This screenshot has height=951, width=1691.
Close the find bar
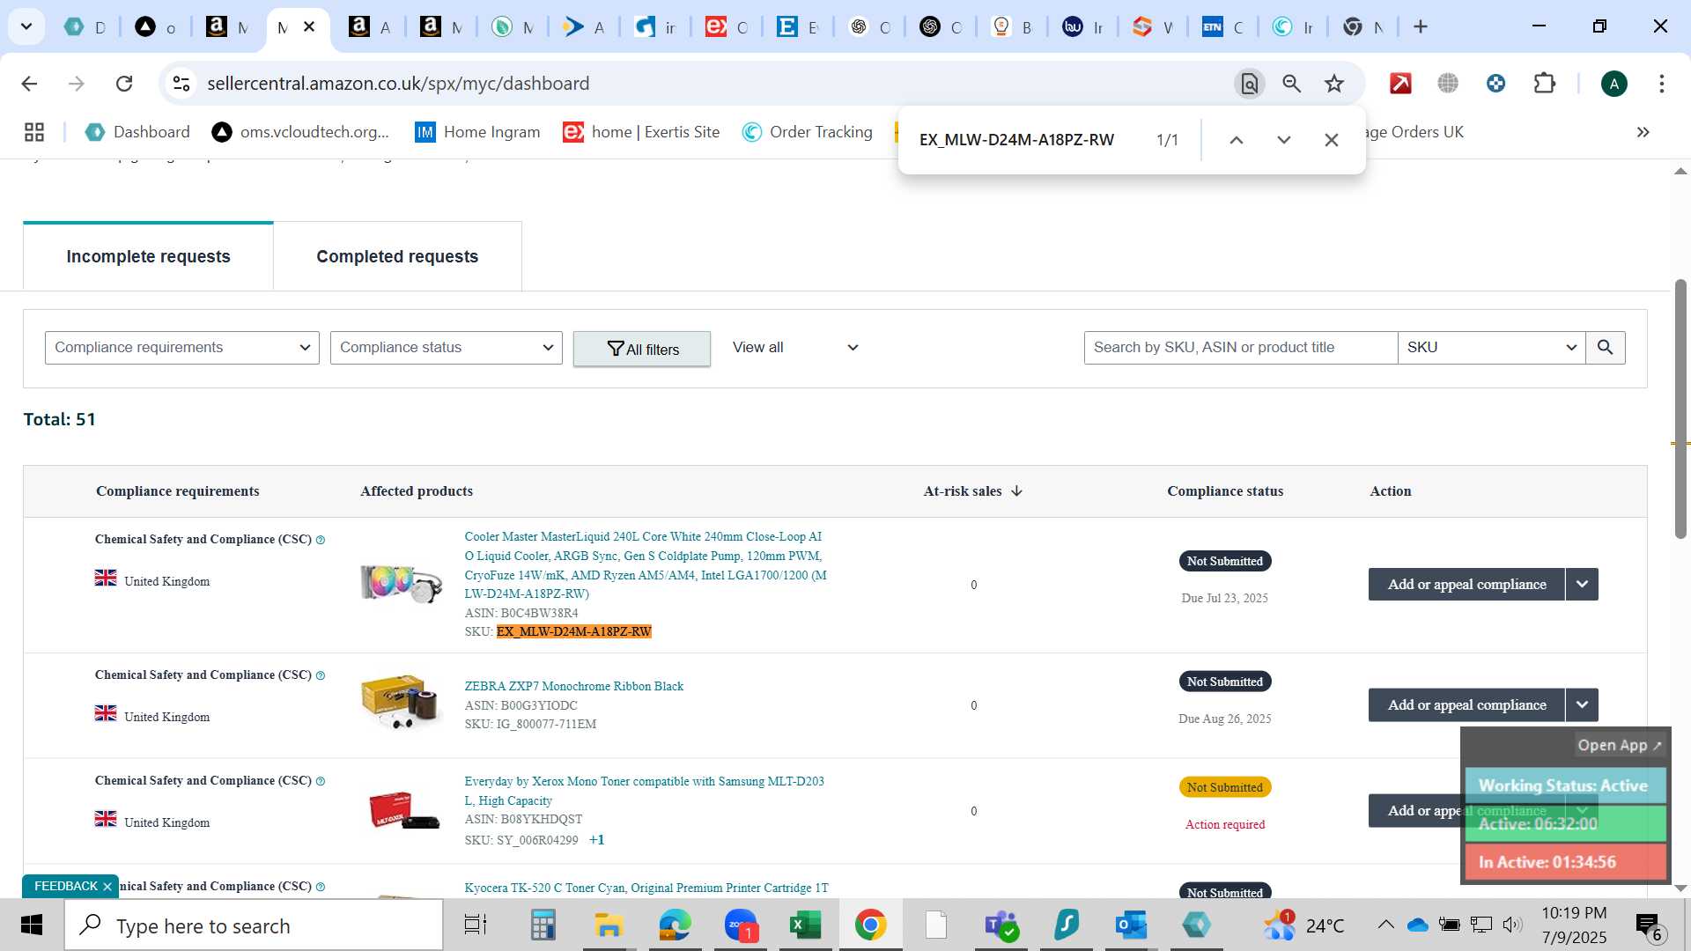pos(1332,140)
